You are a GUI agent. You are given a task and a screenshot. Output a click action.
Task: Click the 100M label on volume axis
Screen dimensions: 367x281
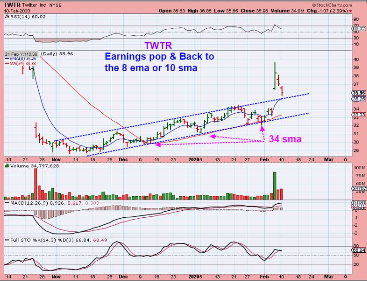(359, 167)
